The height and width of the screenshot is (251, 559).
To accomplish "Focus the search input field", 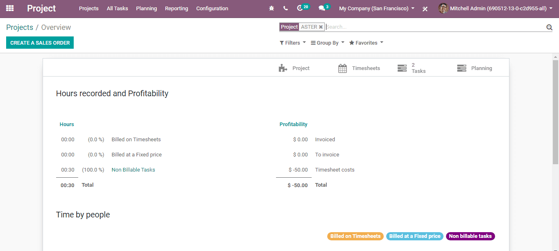I will [x=434, y=27].
